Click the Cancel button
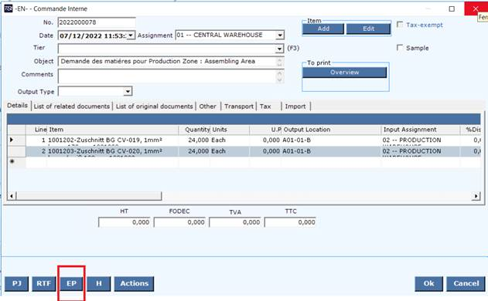The width and height of the screenshot is (488, 301). pos(466,283)
